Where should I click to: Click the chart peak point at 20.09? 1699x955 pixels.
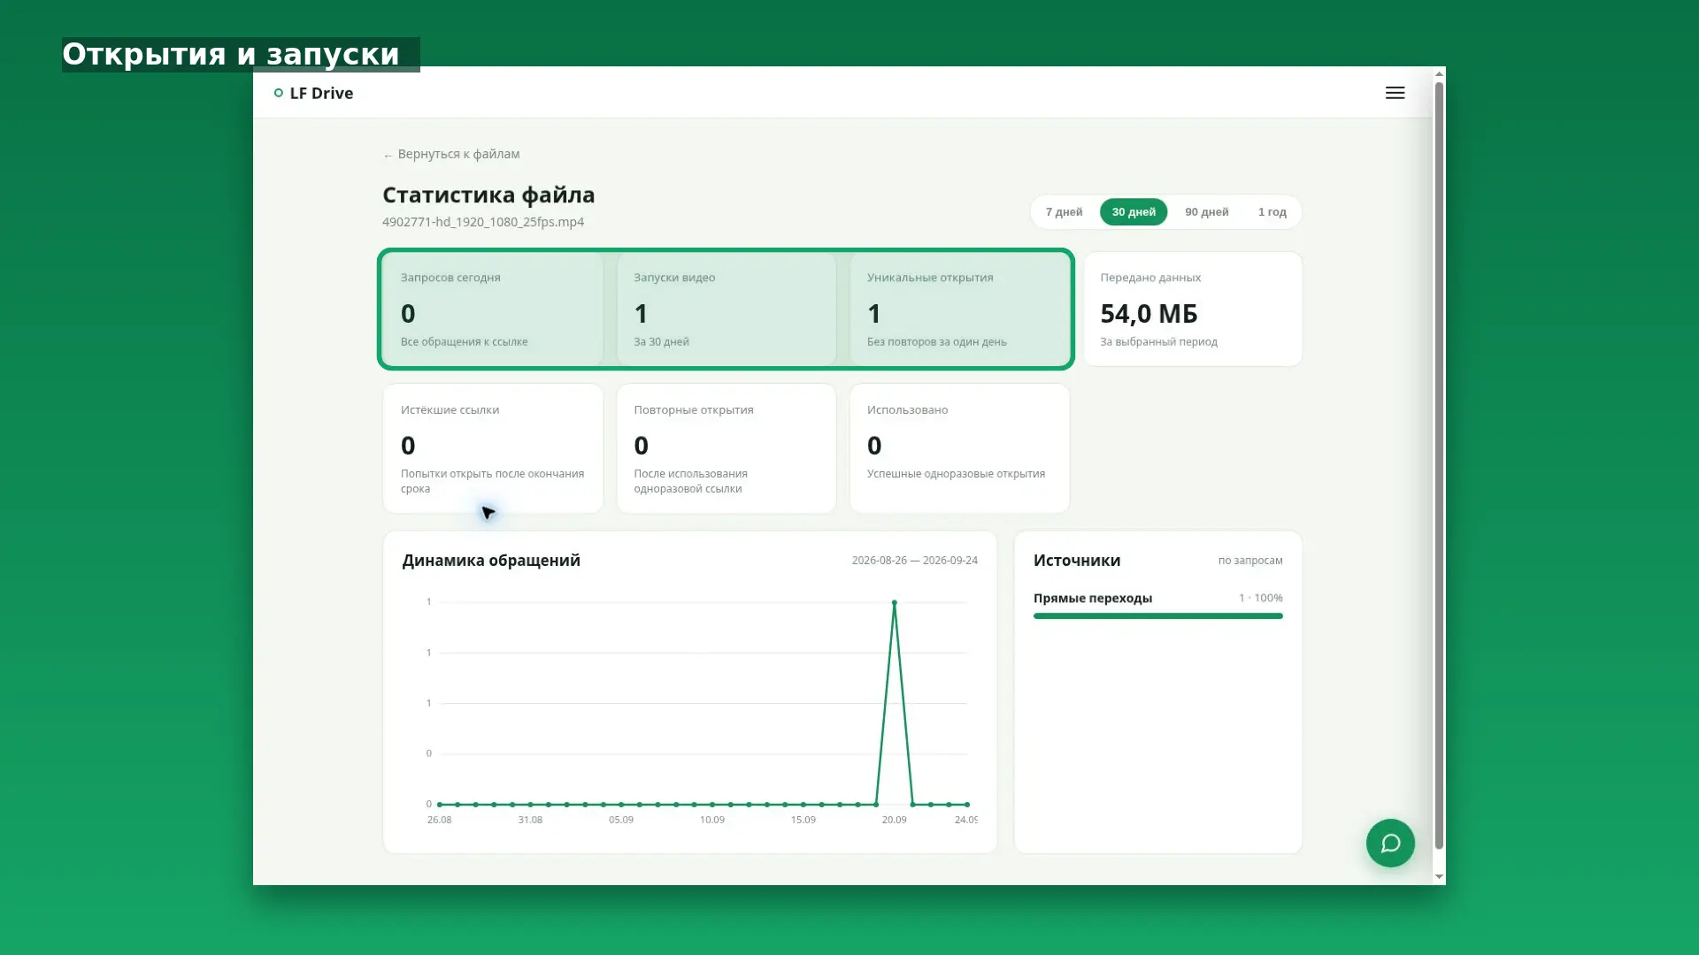click(894, 603)
